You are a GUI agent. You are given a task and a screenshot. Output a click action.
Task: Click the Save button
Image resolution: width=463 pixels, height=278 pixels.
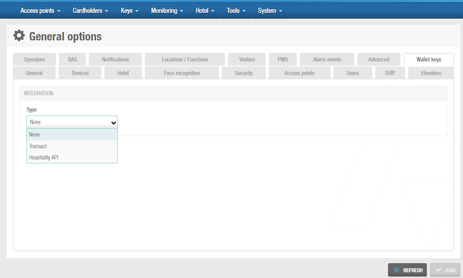[x=444, y=270]
